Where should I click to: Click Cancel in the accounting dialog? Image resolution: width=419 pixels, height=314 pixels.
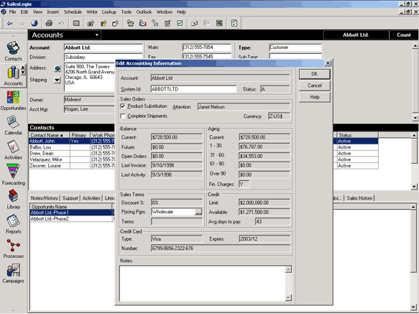315,86
